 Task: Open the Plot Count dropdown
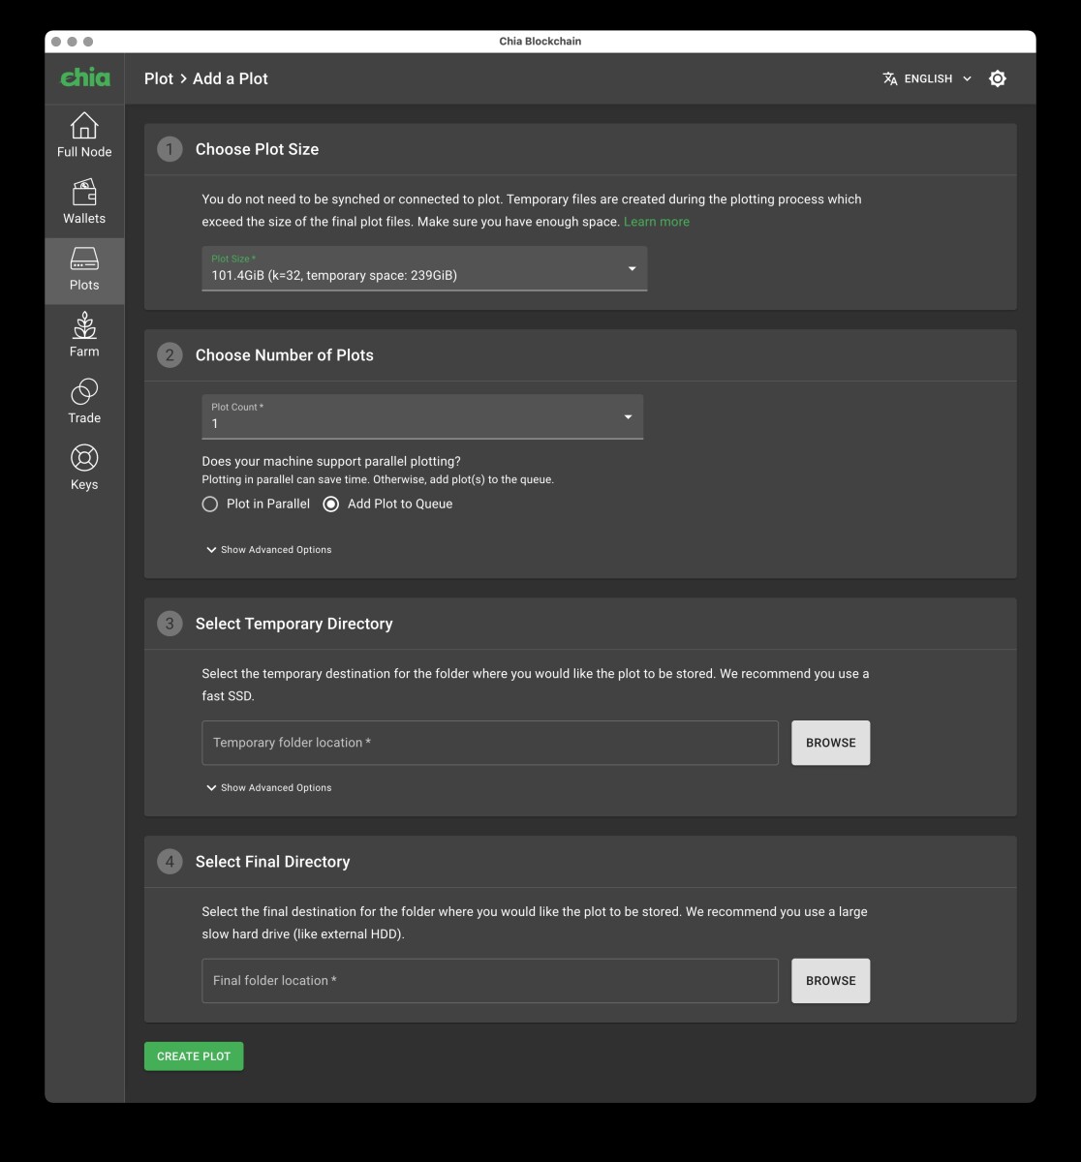point(422,416)
